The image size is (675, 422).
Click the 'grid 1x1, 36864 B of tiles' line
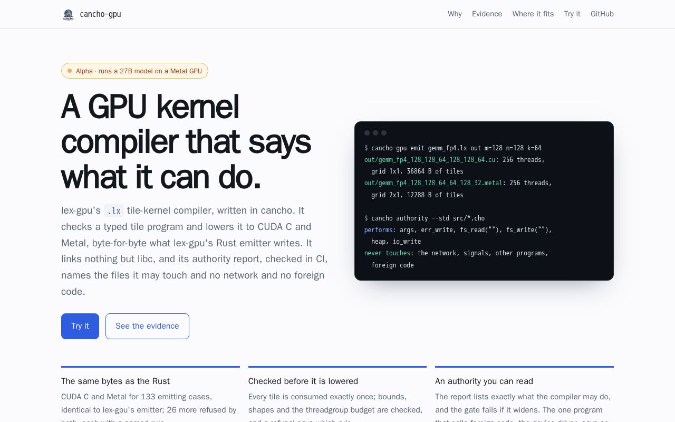point(417,171)
